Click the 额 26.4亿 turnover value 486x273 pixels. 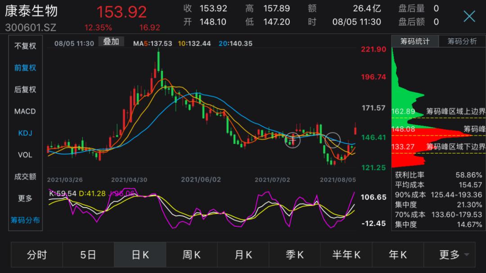point(345,9)
